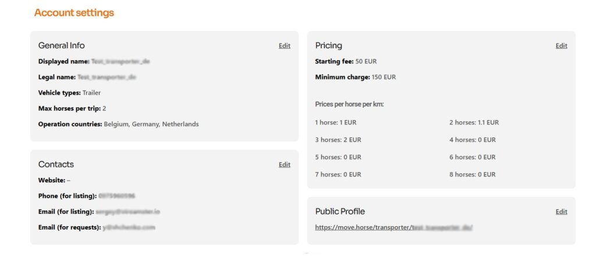The image size is (596, 265).
Task: Click the 8 horses price entry
Action: tap(472, 174)
